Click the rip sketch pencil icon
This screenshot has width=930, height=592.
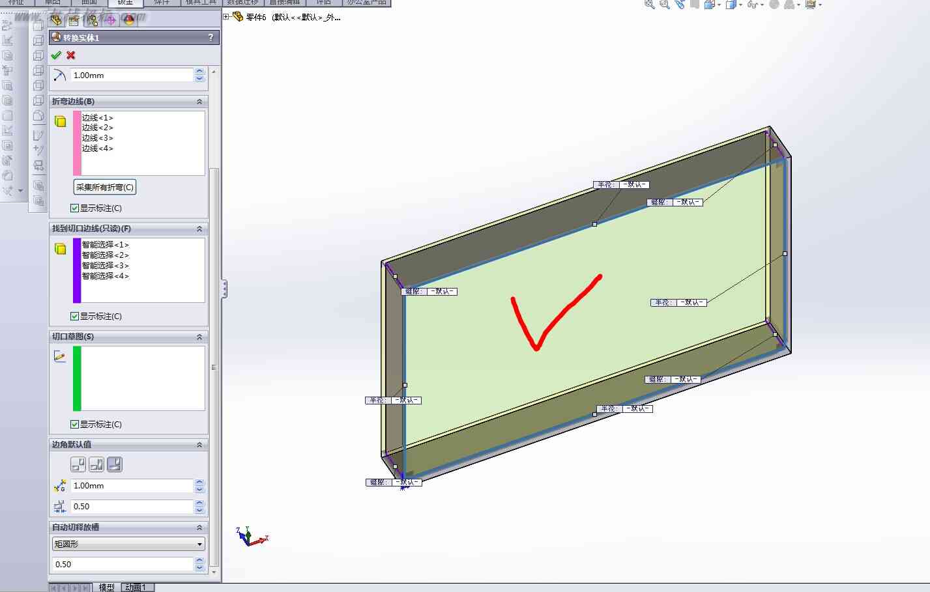coord(60,356)
